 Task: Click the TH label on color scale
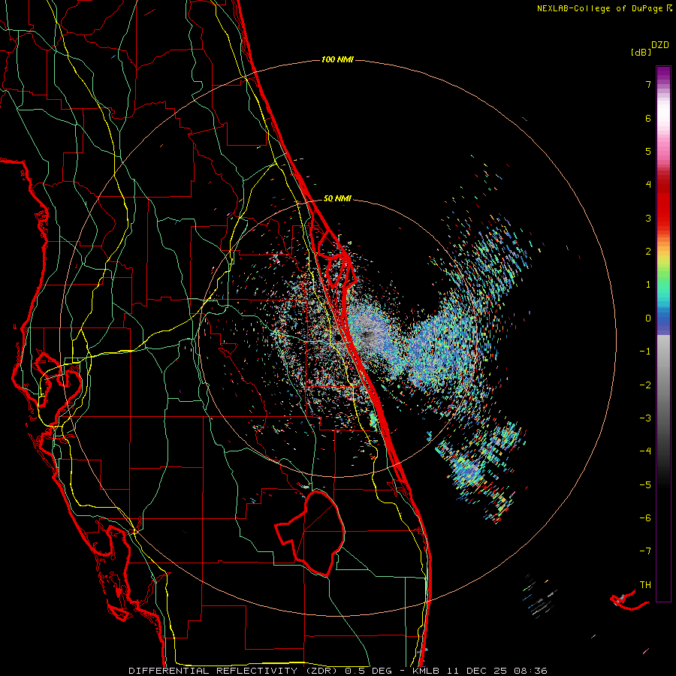pyautogui.click(x=645, y=585)
